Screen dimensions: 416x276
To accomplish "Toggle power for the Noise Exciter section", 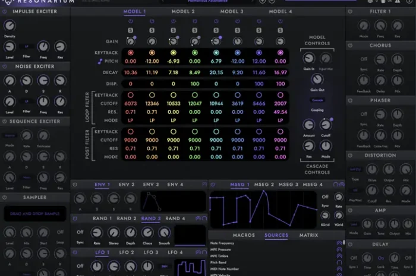I will (5, 66).
